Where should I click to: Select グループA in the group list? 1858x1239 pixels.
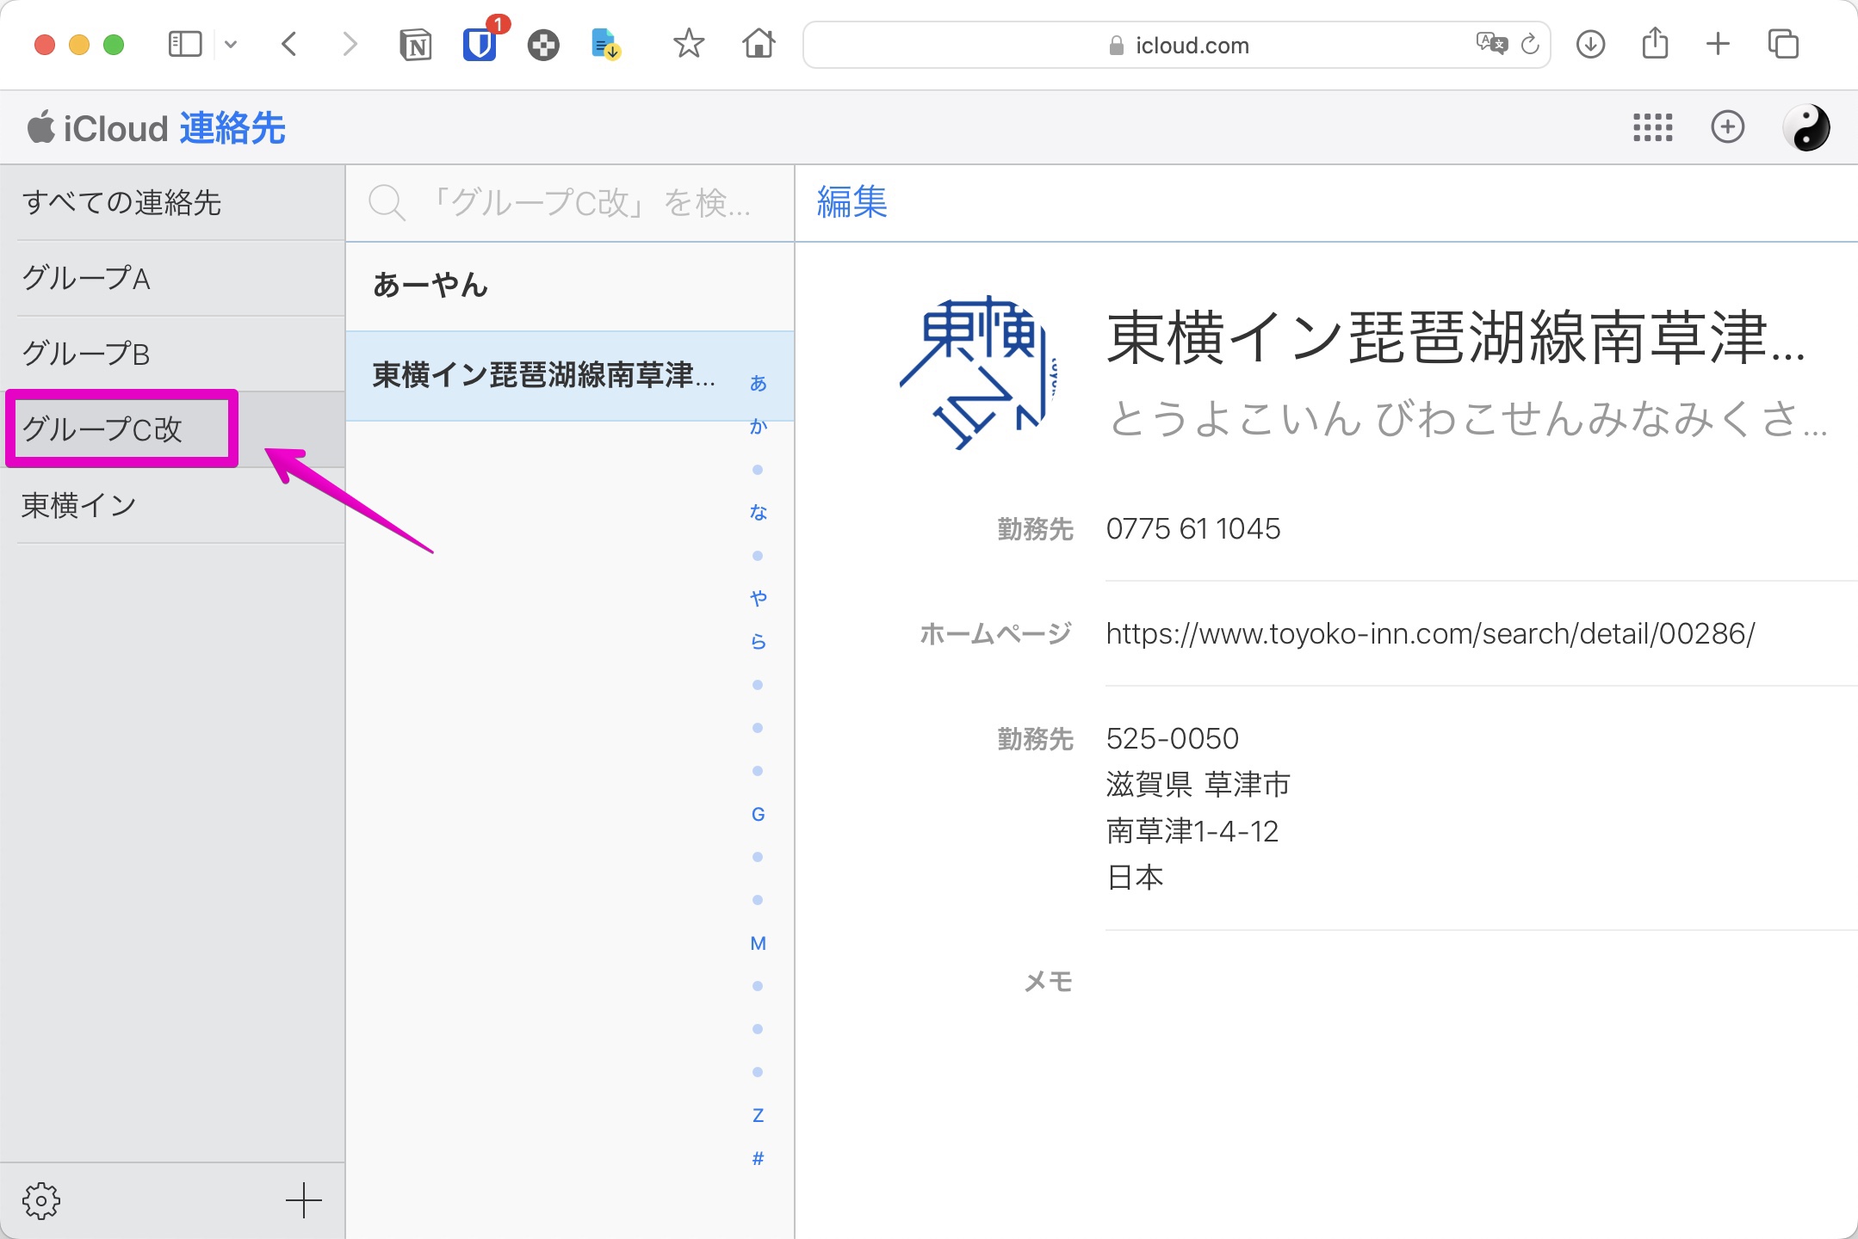point(86,278)
